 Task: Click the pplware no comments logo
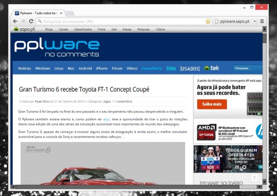[x=57, y=47]
